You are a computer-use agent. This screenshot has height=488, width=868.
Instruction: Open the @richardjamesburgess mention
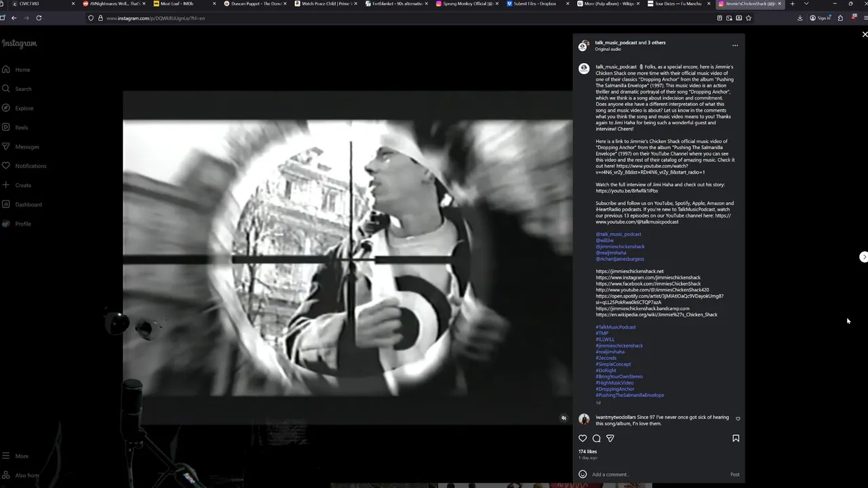point(620,259)
